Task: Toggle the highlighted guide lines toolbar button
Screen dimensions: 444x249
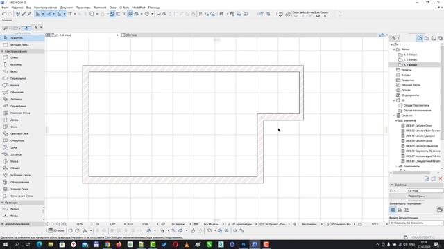Action: 49,14
